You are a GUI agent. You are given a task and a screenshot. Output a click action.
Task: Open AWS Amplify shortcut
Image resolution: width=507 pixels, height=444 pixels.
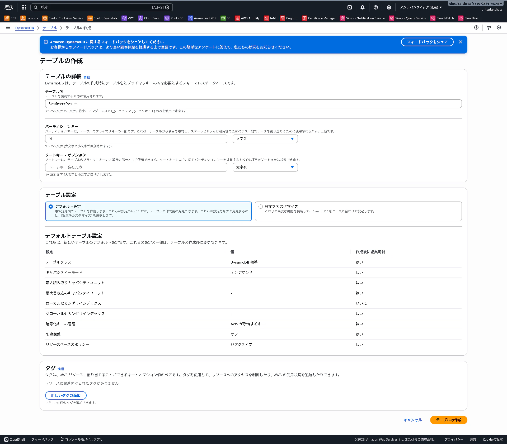pyautogui.click(x=247, y=18)
